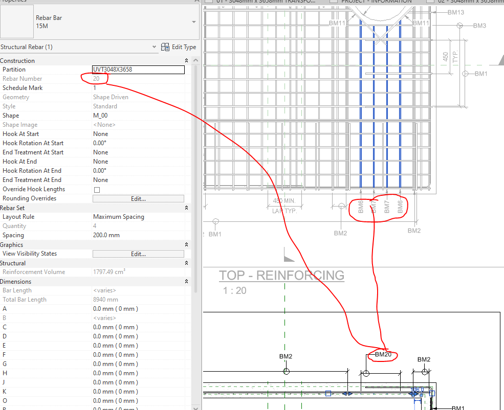Change the Hook At Start value
The height and width of the screenshot is (410, 504).
[138, 134]
